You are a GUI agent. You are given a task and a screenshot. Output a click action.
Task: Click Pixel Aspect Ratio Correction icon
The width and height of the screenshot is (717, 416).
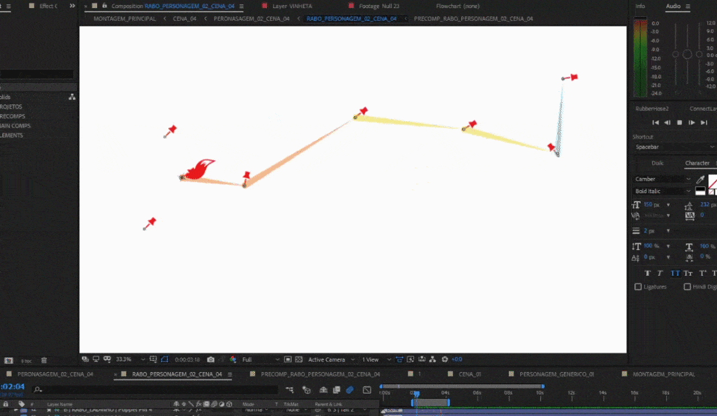pos(400,359)
